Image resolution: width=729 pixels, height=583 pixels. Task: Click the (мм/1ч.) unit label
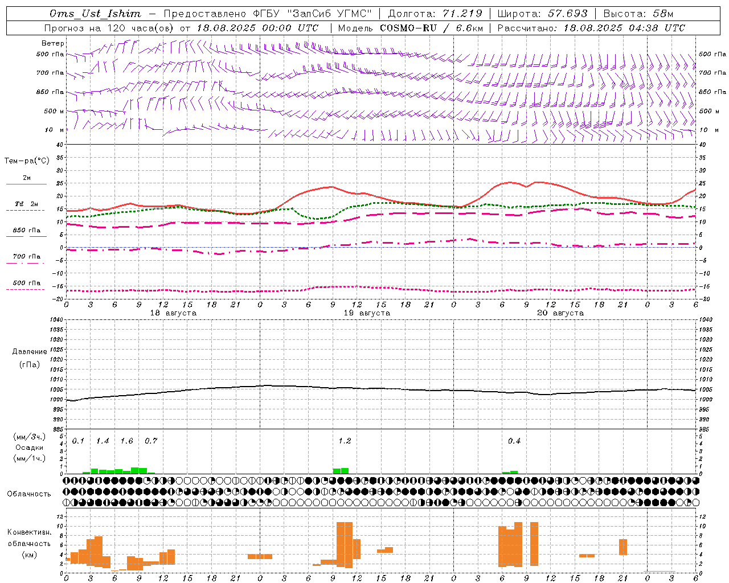point(30,459)
